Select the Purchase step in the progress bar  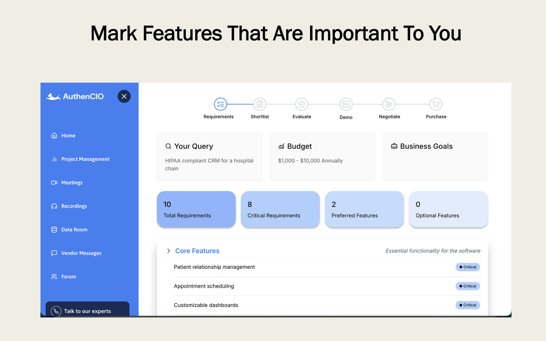[436, 104]
